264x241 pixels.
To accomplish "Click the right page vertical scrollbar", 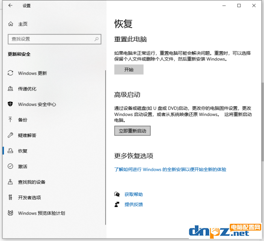I will tap(263, 122).
